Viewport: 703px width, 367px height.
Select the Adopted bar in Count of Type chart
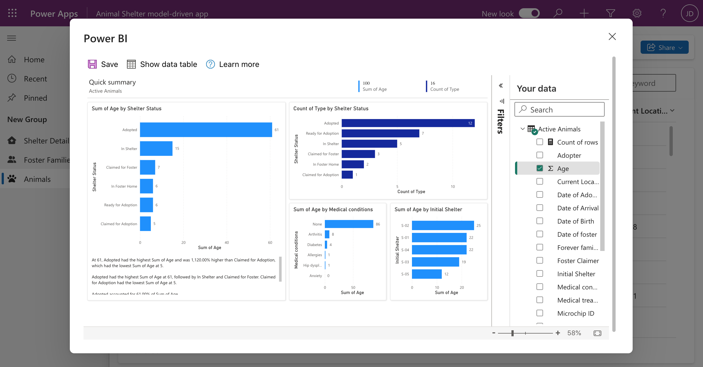[x=408, y=123]
